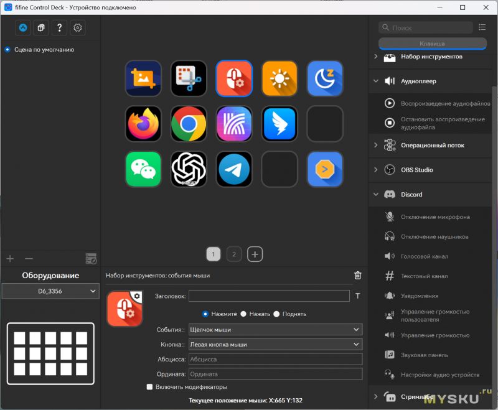This screenshot has width=498, height=410.
Task: Select the Telegram deck key
Action: tap(234, 169)
